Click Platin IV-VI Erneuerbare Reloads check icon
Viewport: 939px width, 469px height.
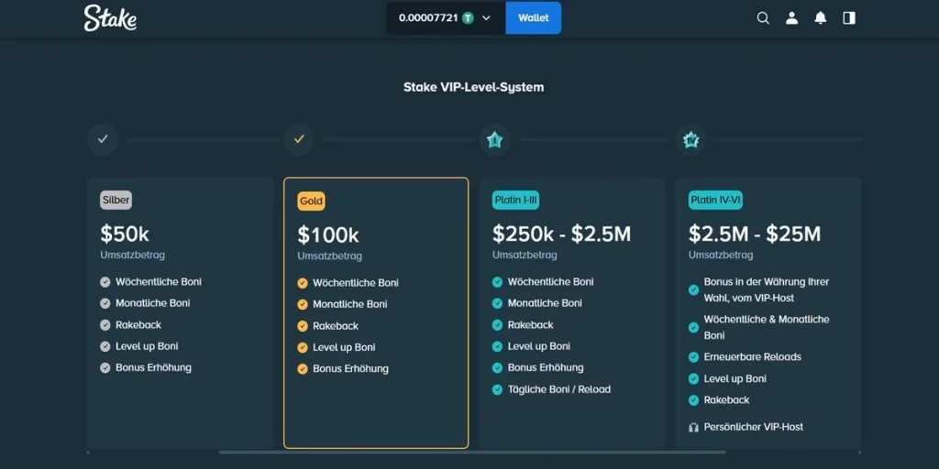pyautogui.click(x=693, y=357)
